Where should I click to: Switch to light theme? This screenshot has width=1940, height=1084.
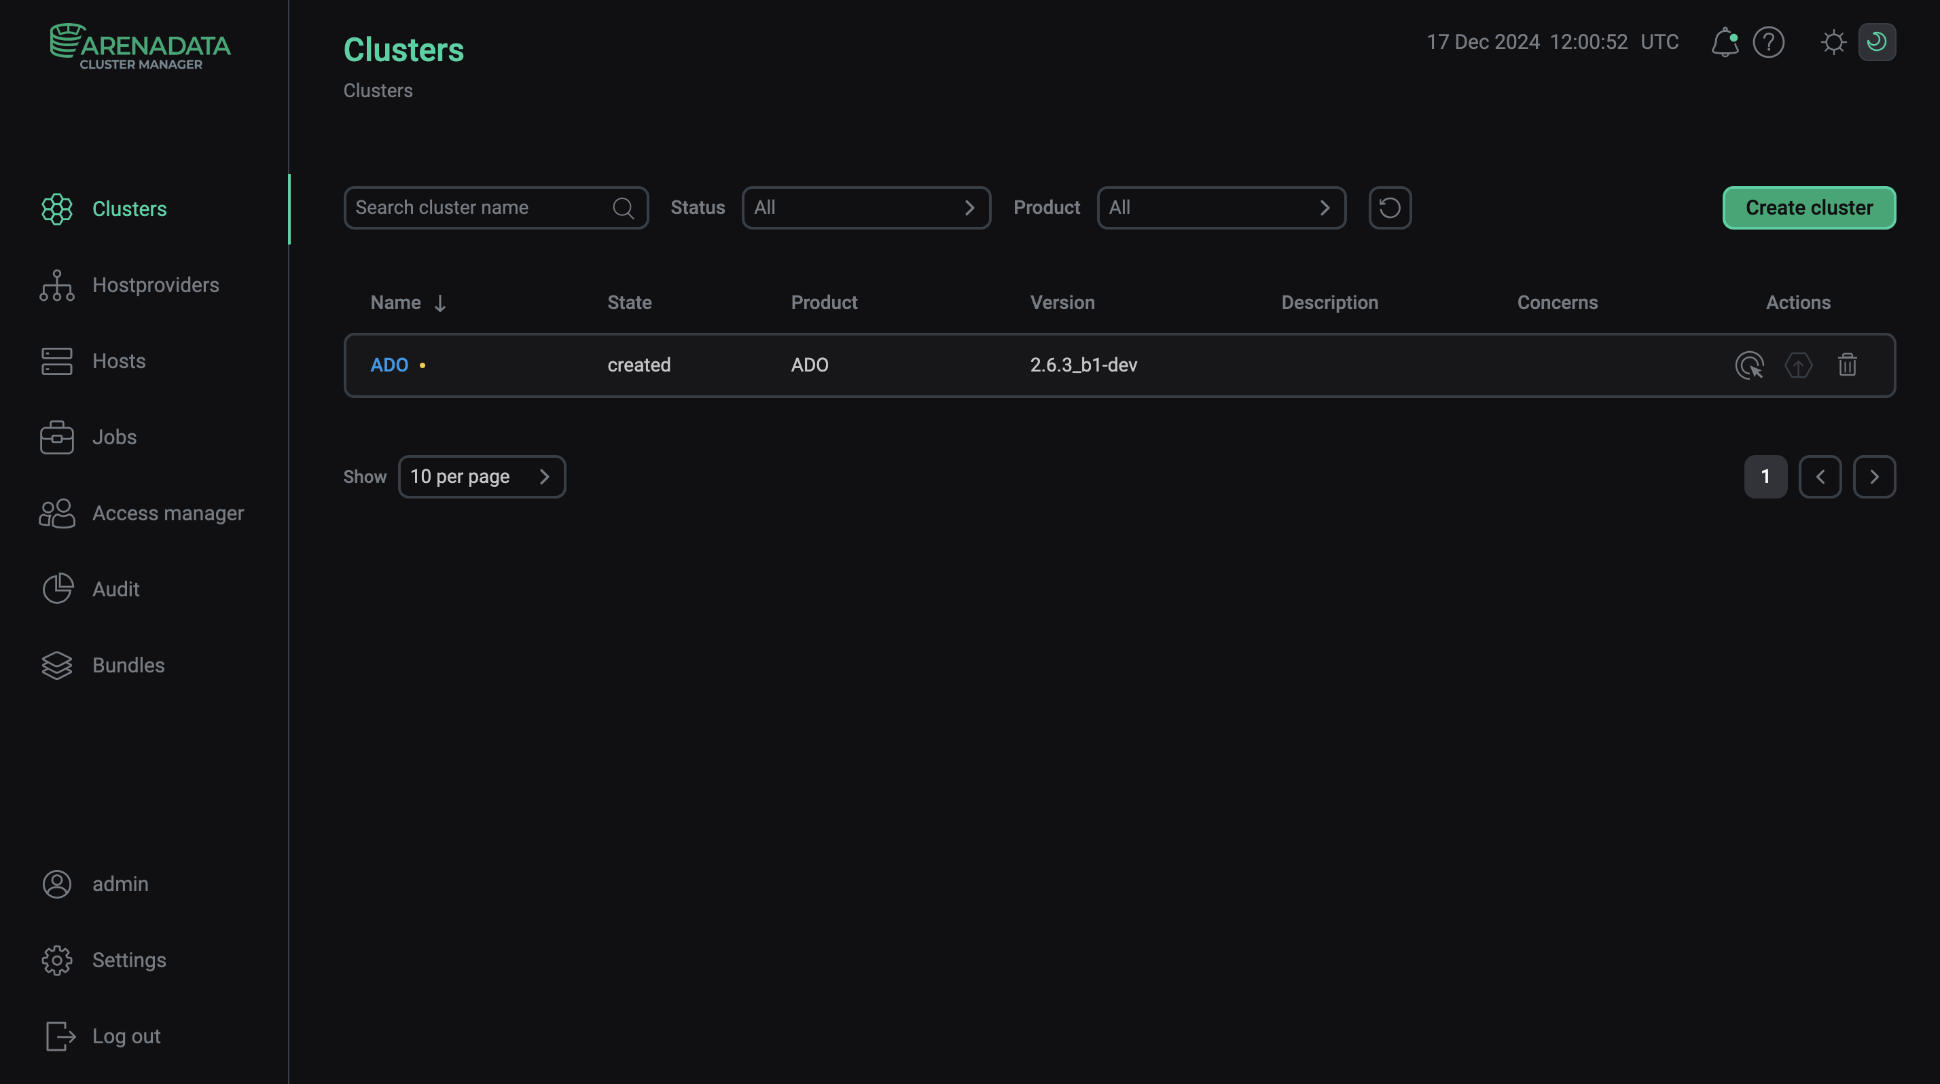[x=1835, y=42]
